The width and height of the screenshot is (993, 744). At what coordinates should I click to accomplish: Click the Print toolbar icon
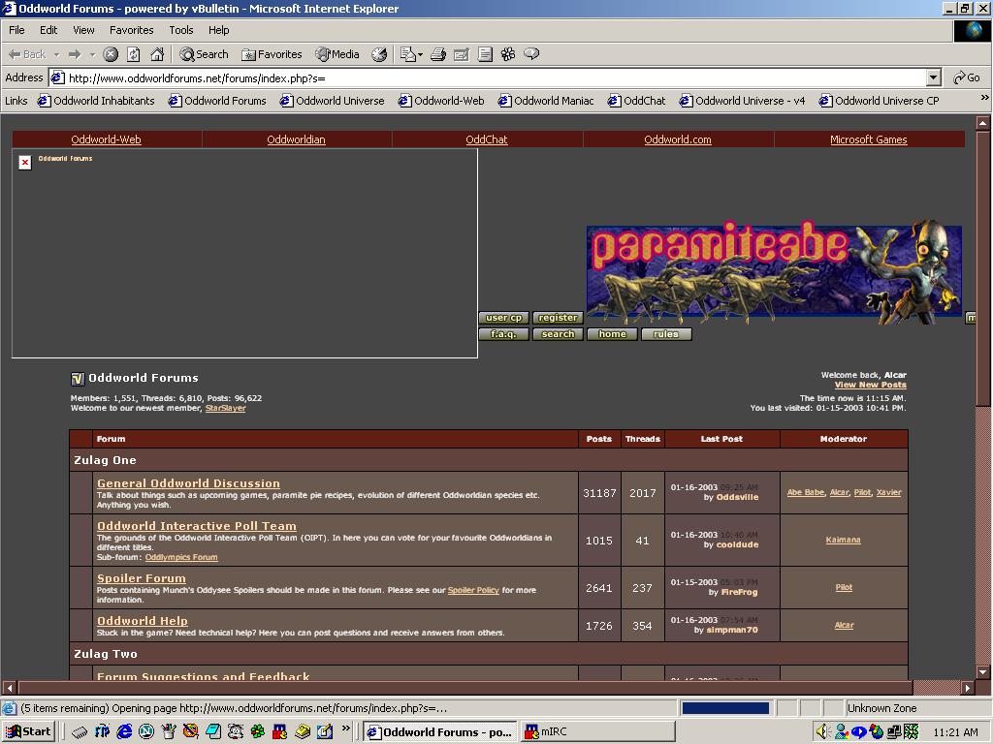tap(438, 54)
